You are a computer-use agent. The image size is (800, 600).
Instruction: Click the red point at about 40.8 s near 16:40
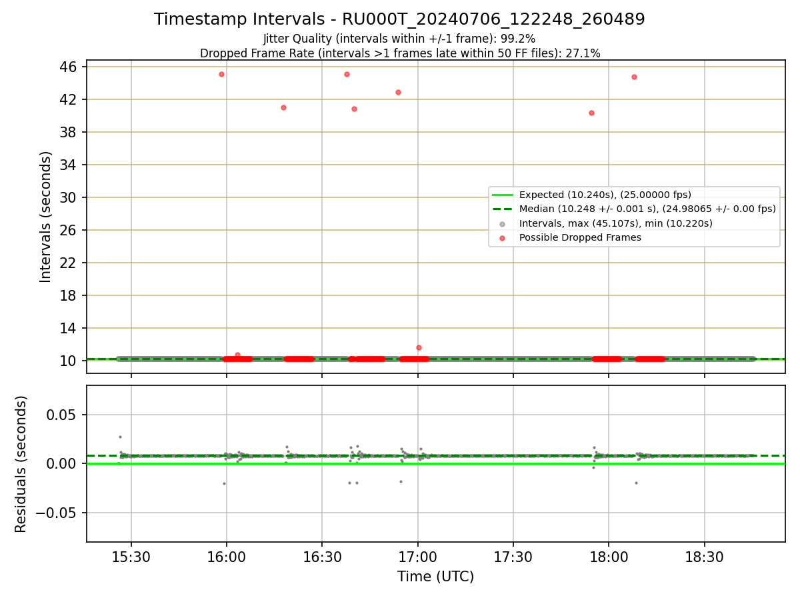tap(354, 109)
